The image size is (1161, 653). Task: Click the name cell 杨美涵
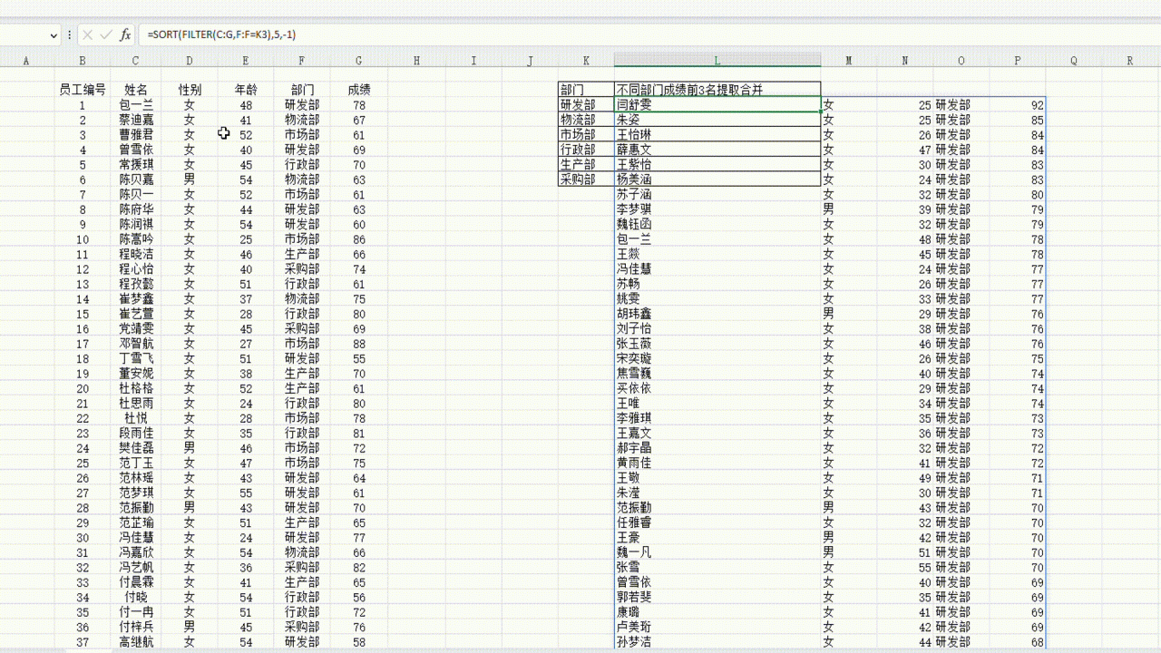[717, 180]
